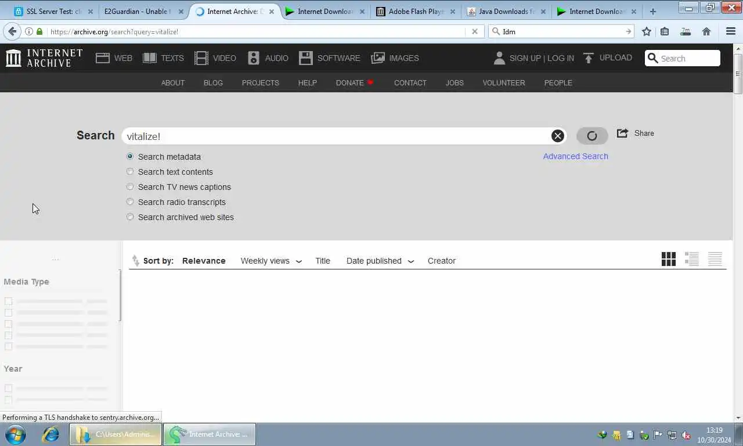Toggle sort direction arrows

(x=135, y=261)
